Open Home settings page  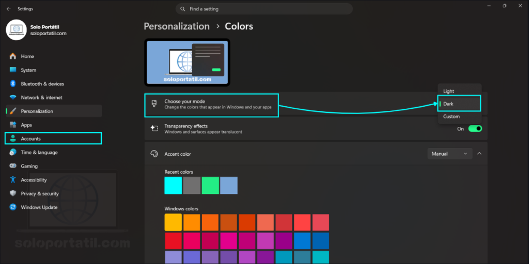click(x=54, y=56)
